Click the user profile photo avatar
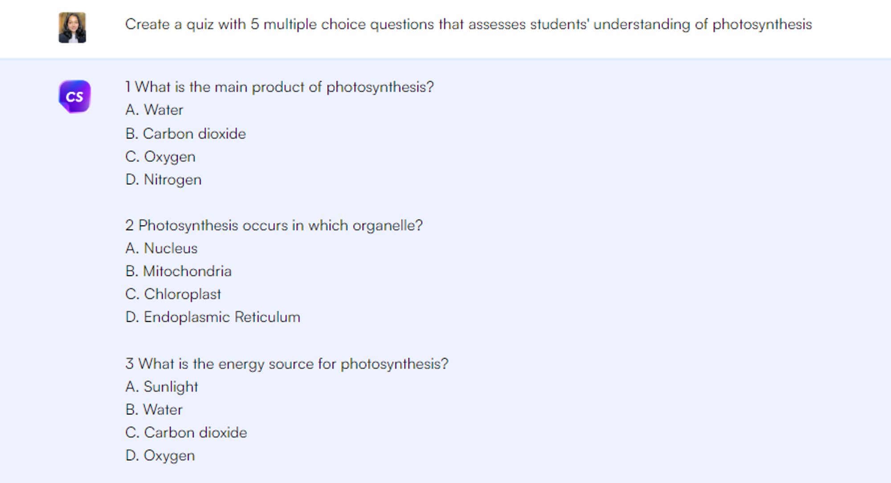 point(72,28)
